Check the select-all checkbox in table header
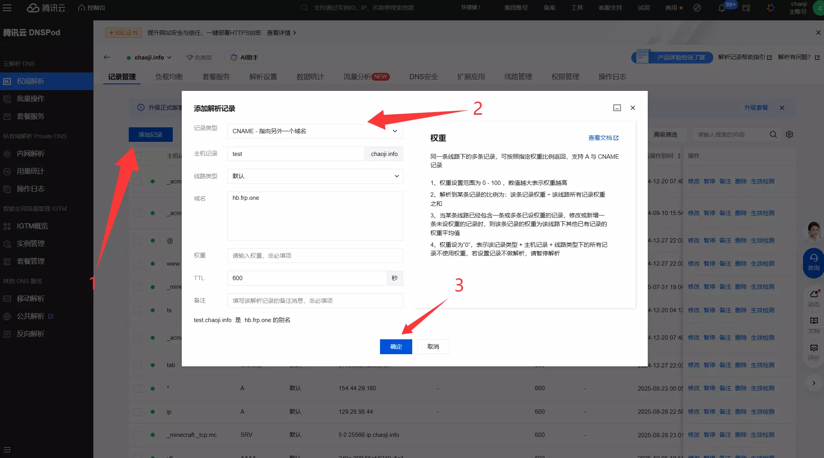The image size is (824, 458). point(137,156)
